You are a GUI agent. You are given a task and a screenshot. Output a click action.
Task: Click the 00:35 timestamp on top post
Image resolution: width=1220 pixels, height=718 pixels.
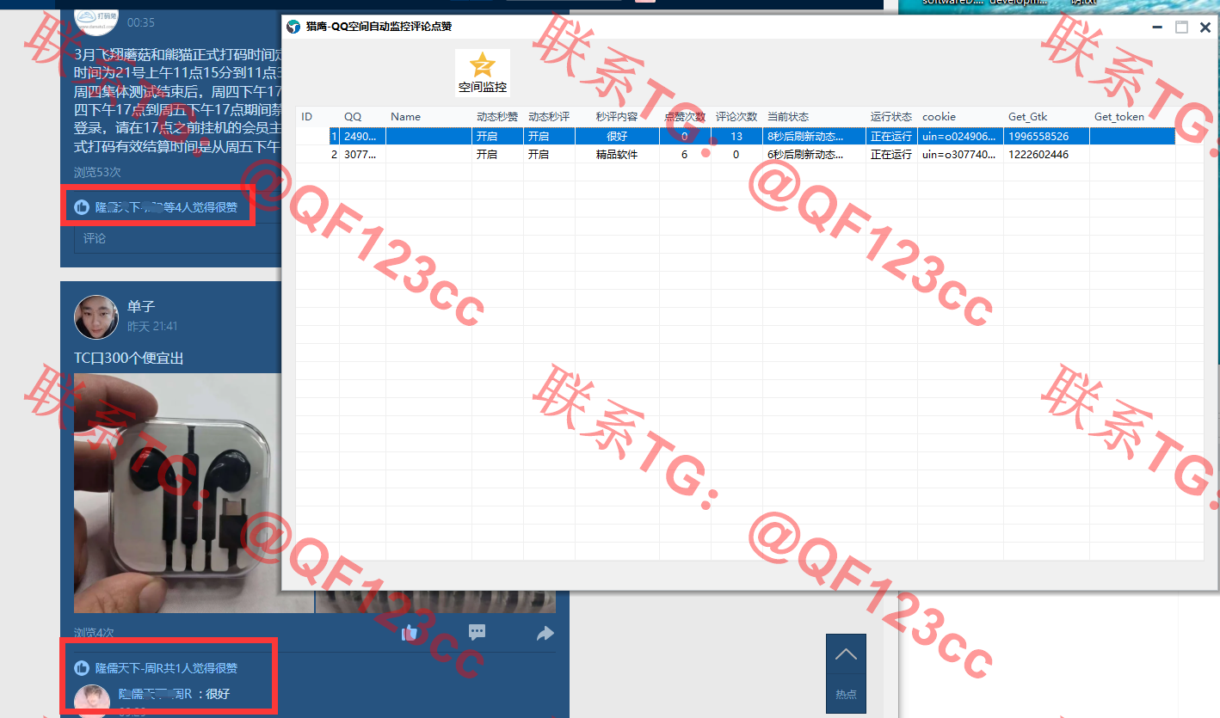coord(141,22)
